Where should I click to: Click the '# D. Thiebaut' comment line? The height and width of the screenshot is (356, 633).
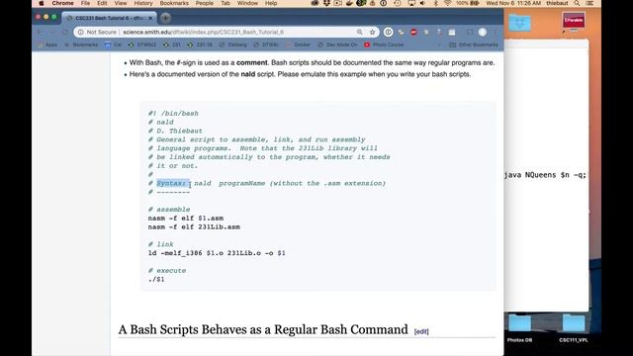[x=175, y=131]
